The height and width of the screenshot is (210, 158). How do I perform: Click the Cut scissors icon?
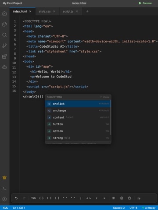(114, 198)
